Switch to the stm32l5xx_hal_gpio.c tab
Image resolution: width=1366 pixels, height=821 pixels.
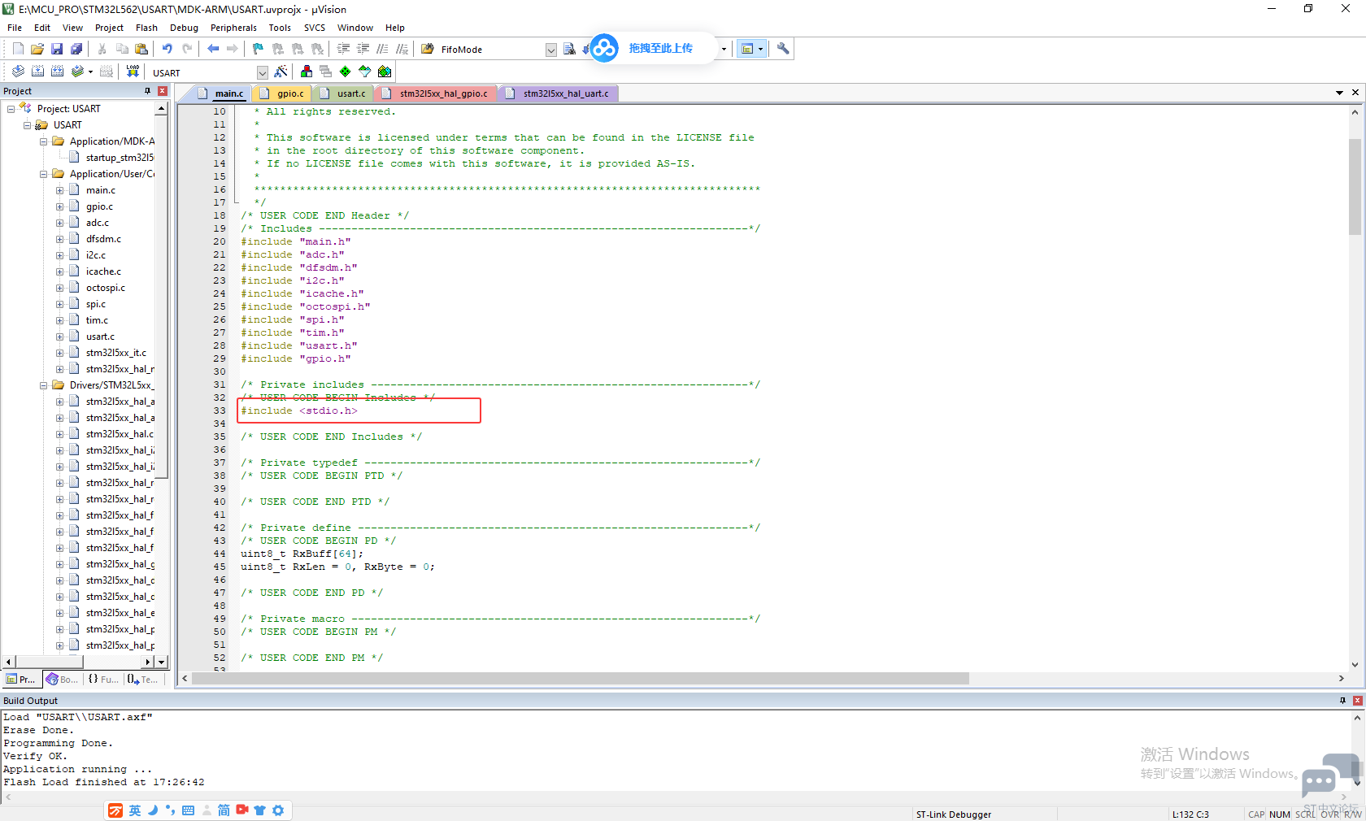[x=437, y=93]
